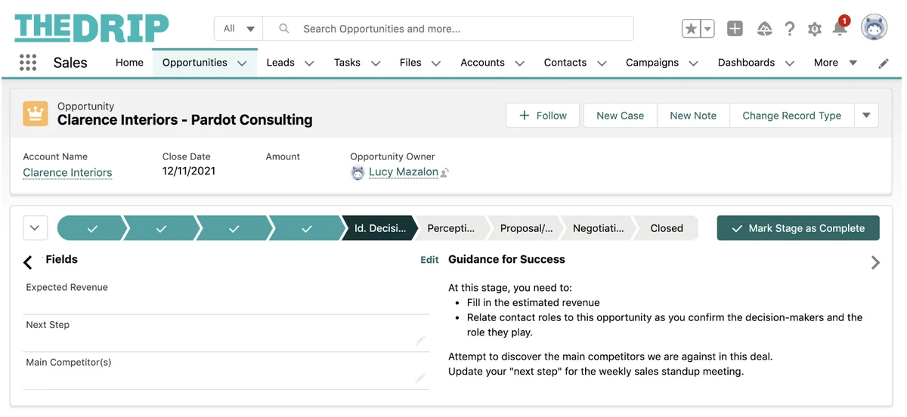Screen dimensions: 907x417
Task: Switch to the Campaigns tab
Action: (x=652, y=63)
